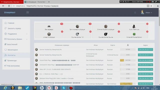Click the red record app taskbar icon
The width and height of the screenshot is (160, 90).
[71, 88]
